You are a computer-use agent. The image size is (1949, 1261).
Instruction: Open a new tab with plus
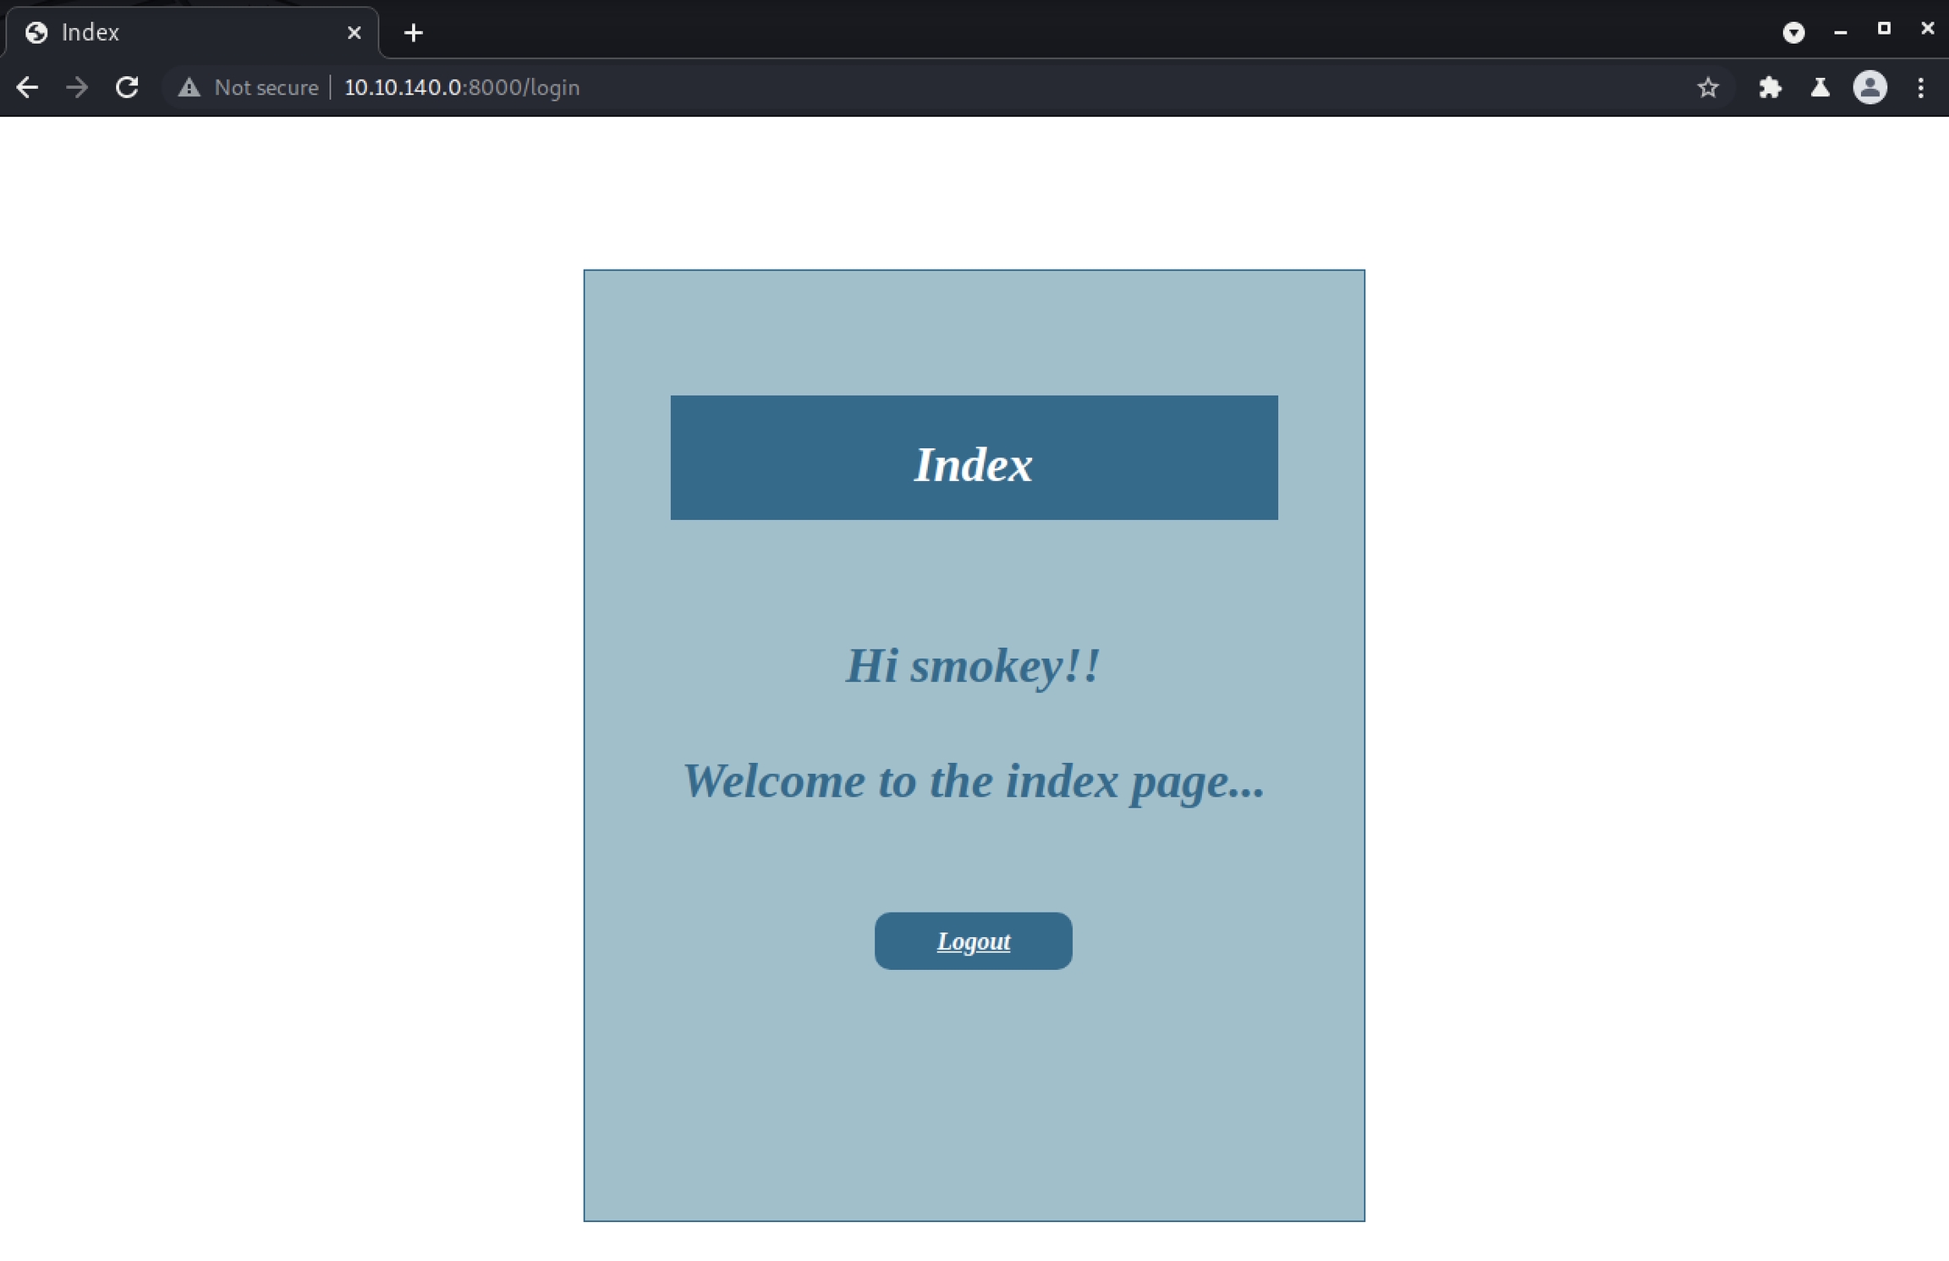point(413,32)
